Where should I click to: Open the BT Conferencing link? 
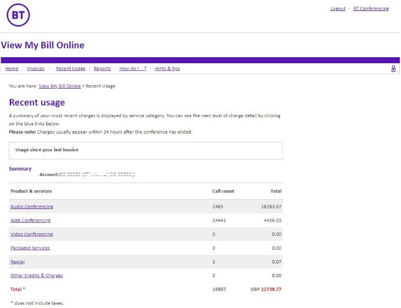371,9
